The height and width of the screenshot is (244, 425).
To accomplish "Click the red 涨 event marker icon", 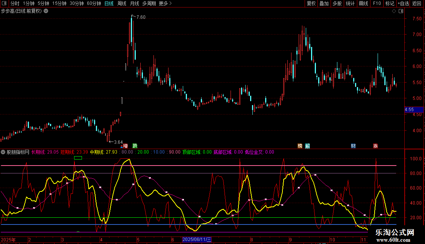I will (x=375, y=146).
